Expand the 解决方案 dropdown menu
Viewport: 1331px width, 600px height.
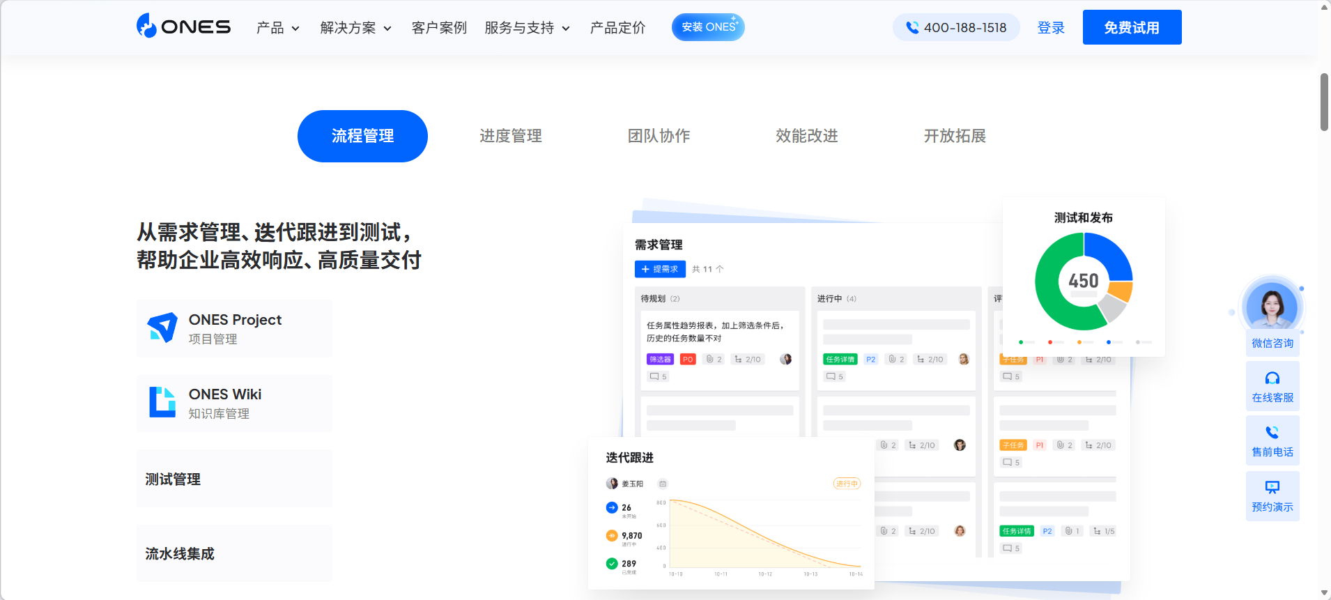(355, 28)
